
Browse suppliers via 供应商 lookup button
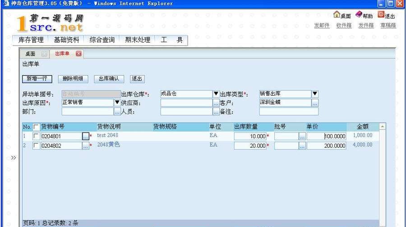216,102
